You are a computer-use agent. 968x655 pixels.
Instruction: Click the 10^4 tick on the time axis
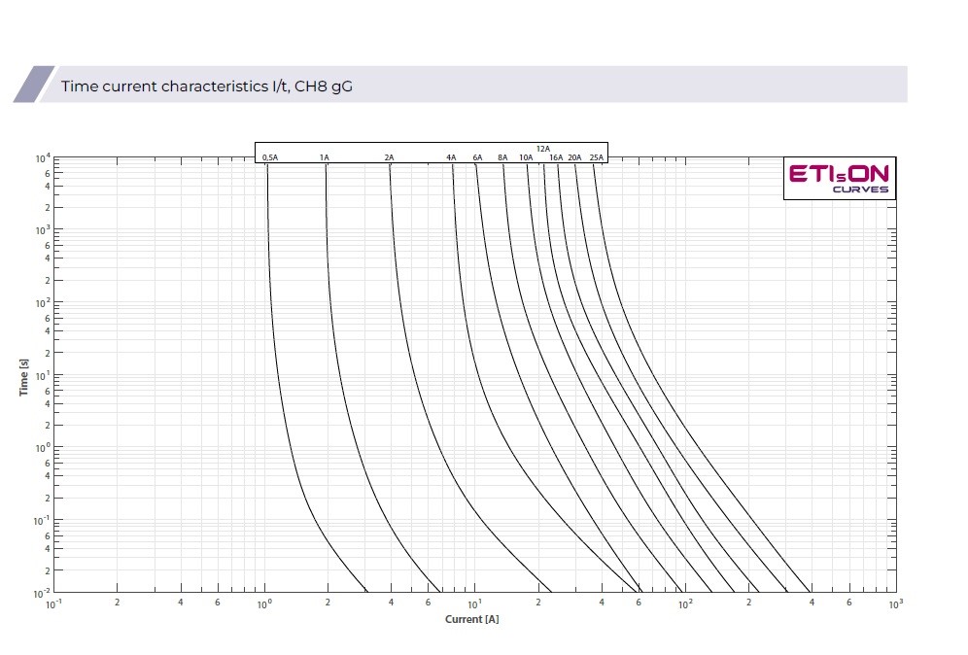pos(43,158)
